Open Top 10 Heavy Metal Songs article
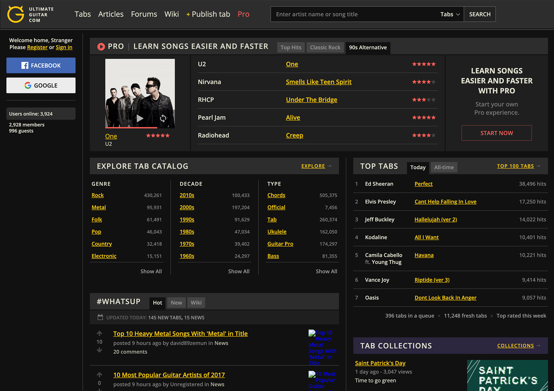554x391 pixels. tap(180, 334)
